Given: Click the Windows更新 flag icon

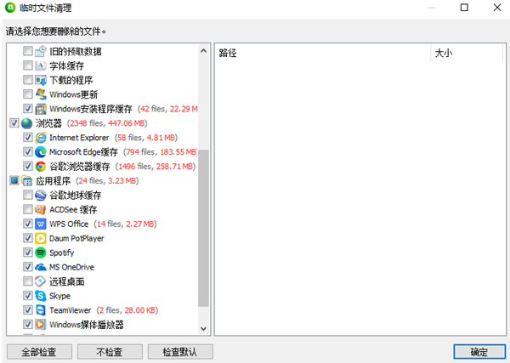Looking at the screenshot, I should coord(41,94).
